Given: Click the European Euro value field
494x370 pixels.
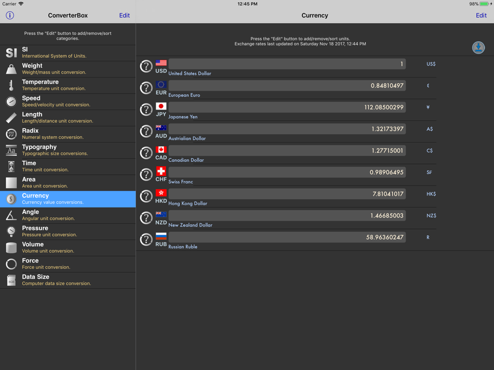Looking at the screenshot, I should click(x=287, y=85).
